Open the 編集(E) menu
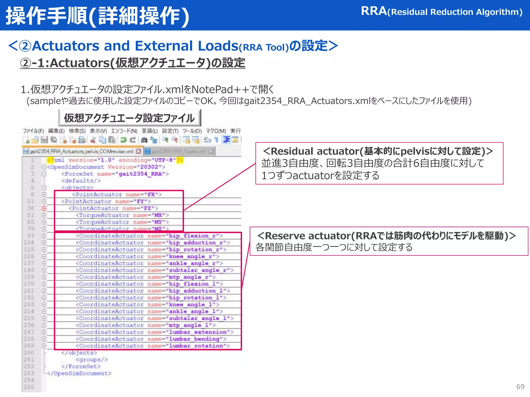 coord(56,131)
